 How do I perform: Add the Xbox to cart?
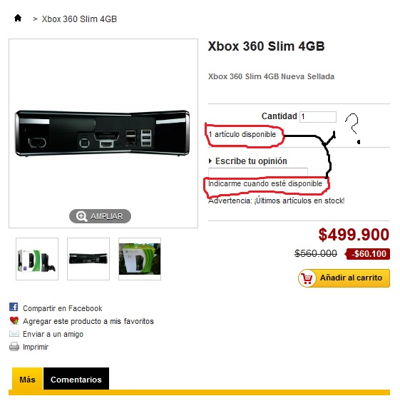click(344, 278)
